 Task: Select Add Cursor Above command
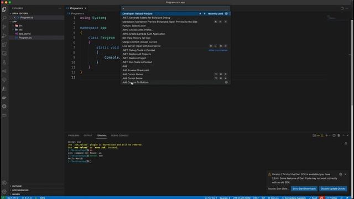(x=176, y=74)
